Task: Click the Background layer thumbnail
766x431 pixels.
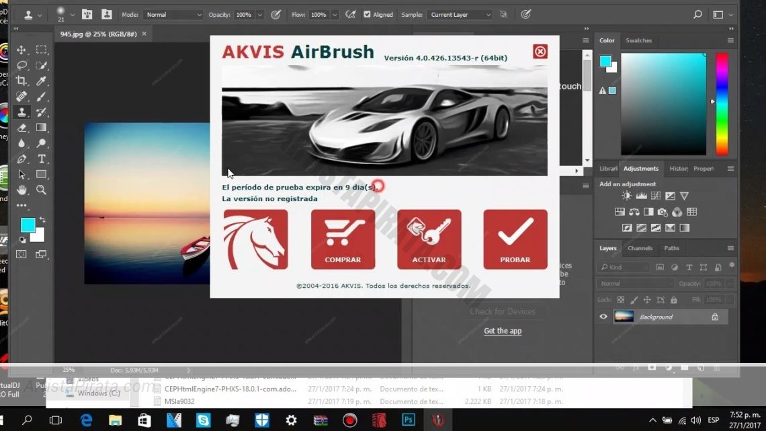Action: point(624,317)
